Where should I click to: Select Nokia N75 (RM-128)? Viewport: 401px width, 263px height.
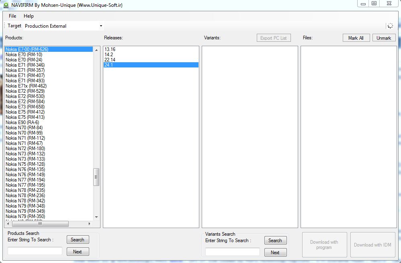[49, 164]
